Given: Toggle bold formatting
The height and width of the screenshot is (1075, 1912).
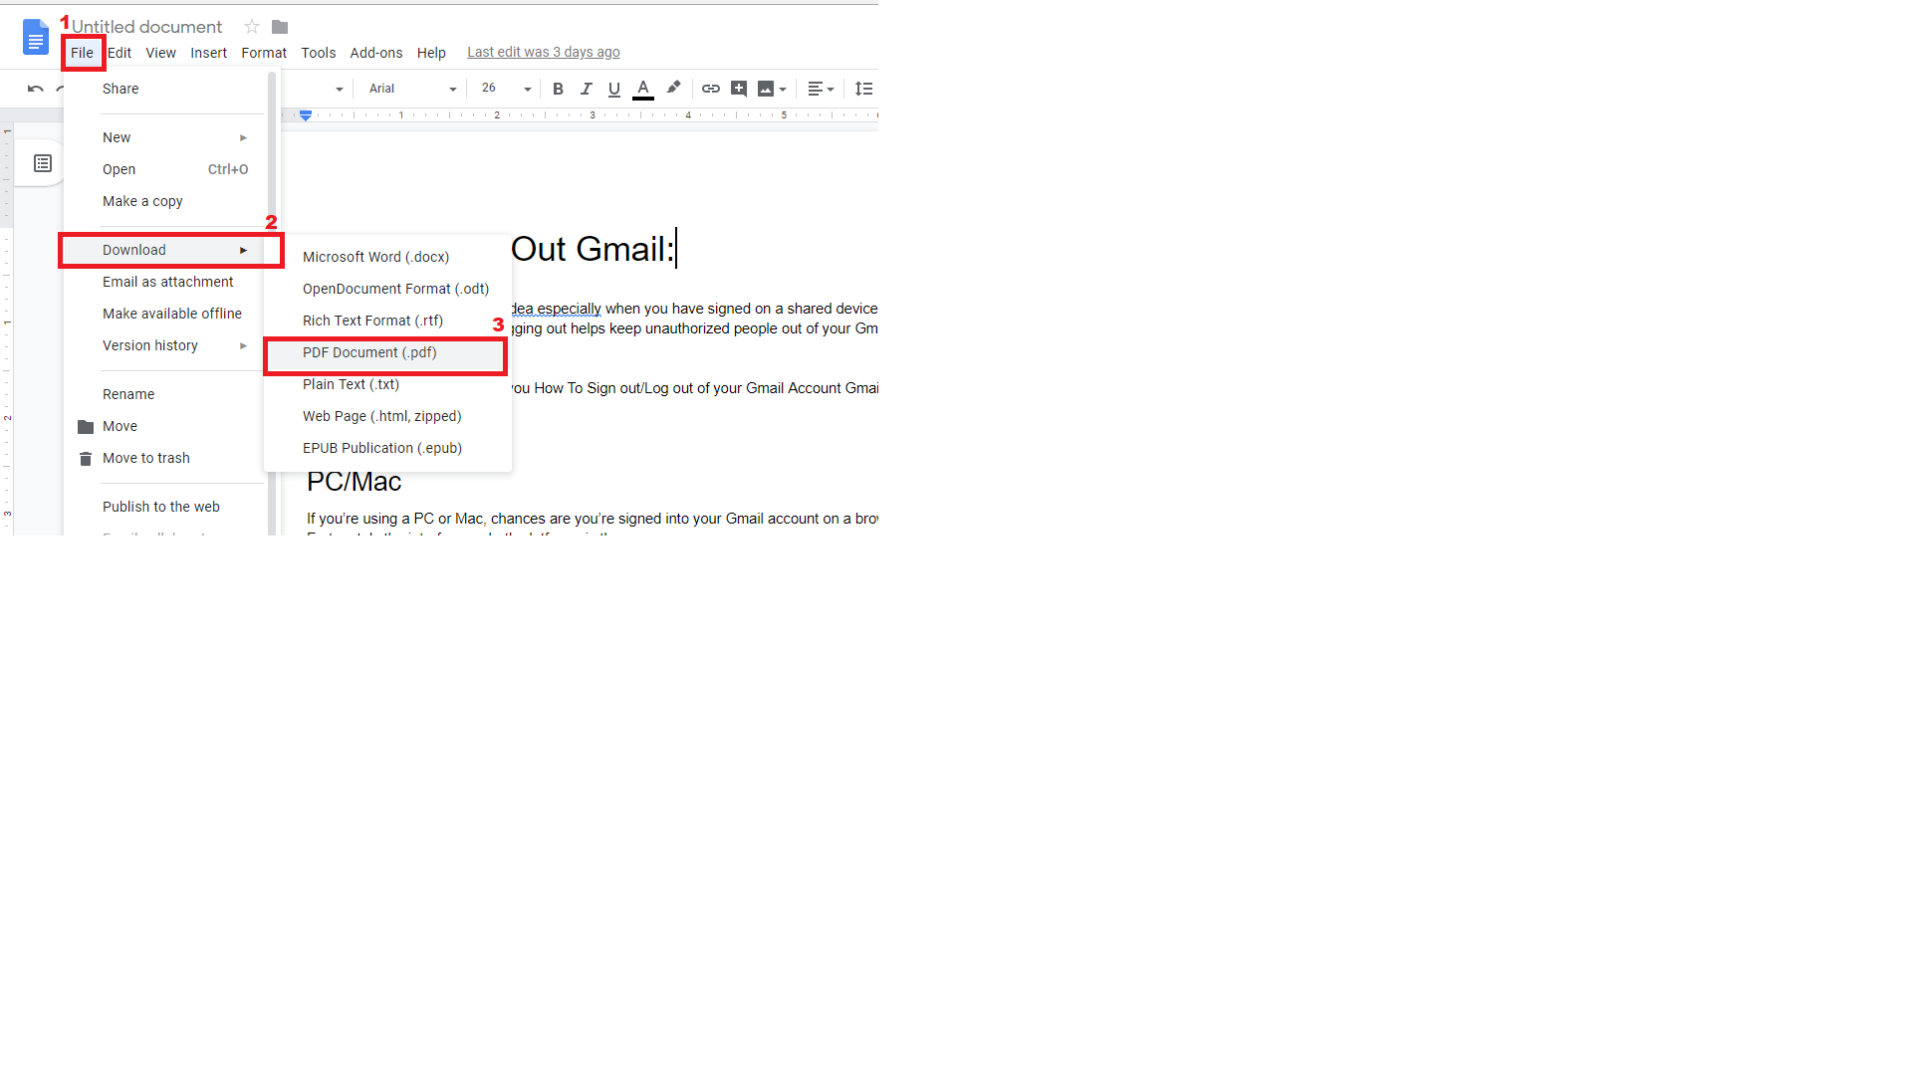Looking at the screenshot, I should [x=558, y=89].
